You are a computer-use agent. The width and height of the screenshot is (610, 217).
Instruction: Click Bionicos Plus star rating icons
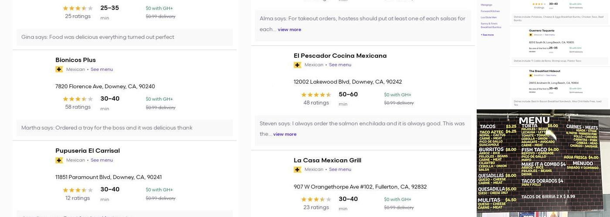coord(78,99)
